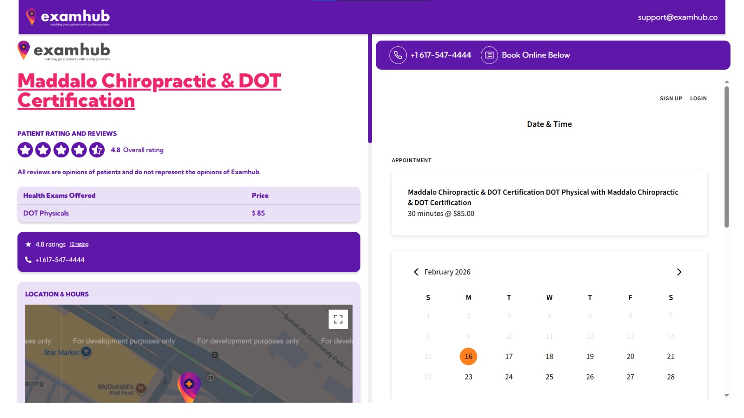Email support@examhub.co via the header link
The width and height of the screenshot is (744, 418).
coord(677,17)
